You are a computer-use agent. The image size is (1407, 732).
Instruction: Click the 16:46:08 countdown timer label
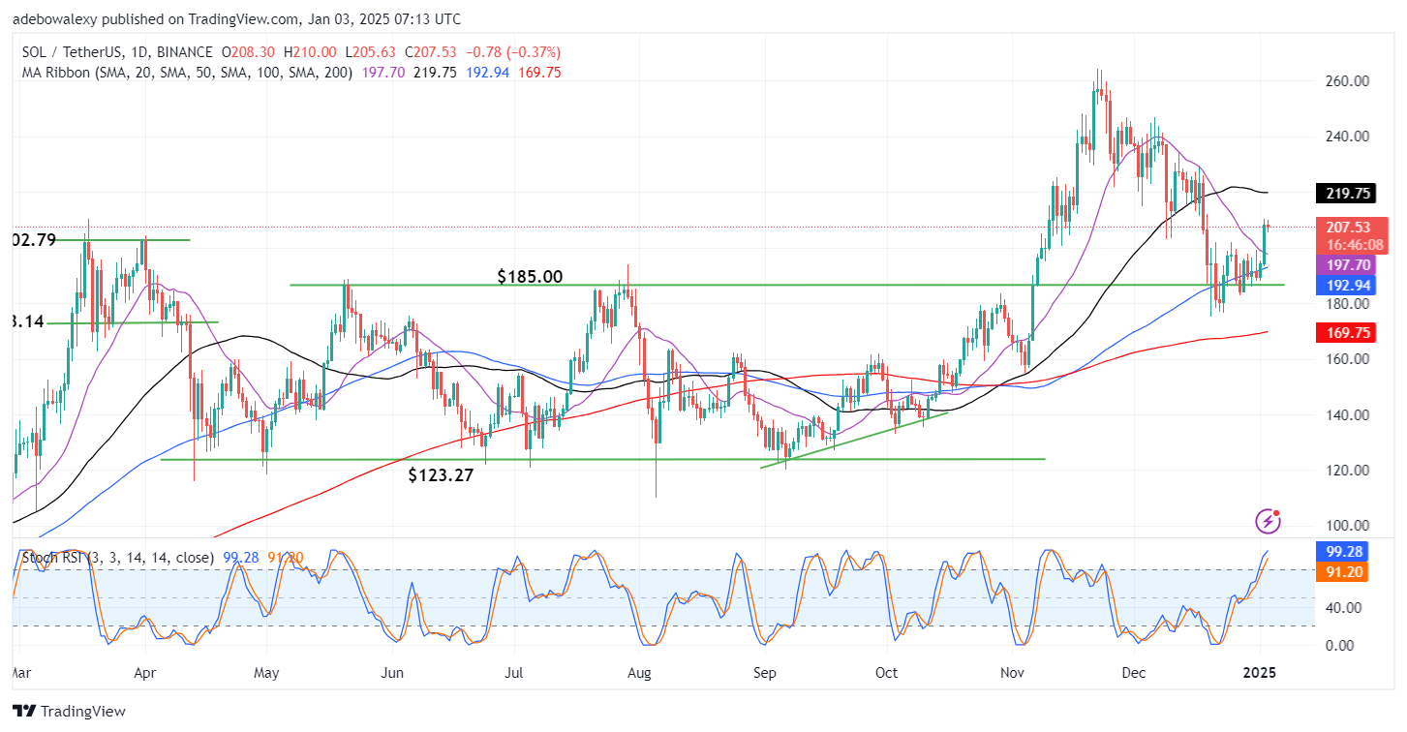point(1356,245)
